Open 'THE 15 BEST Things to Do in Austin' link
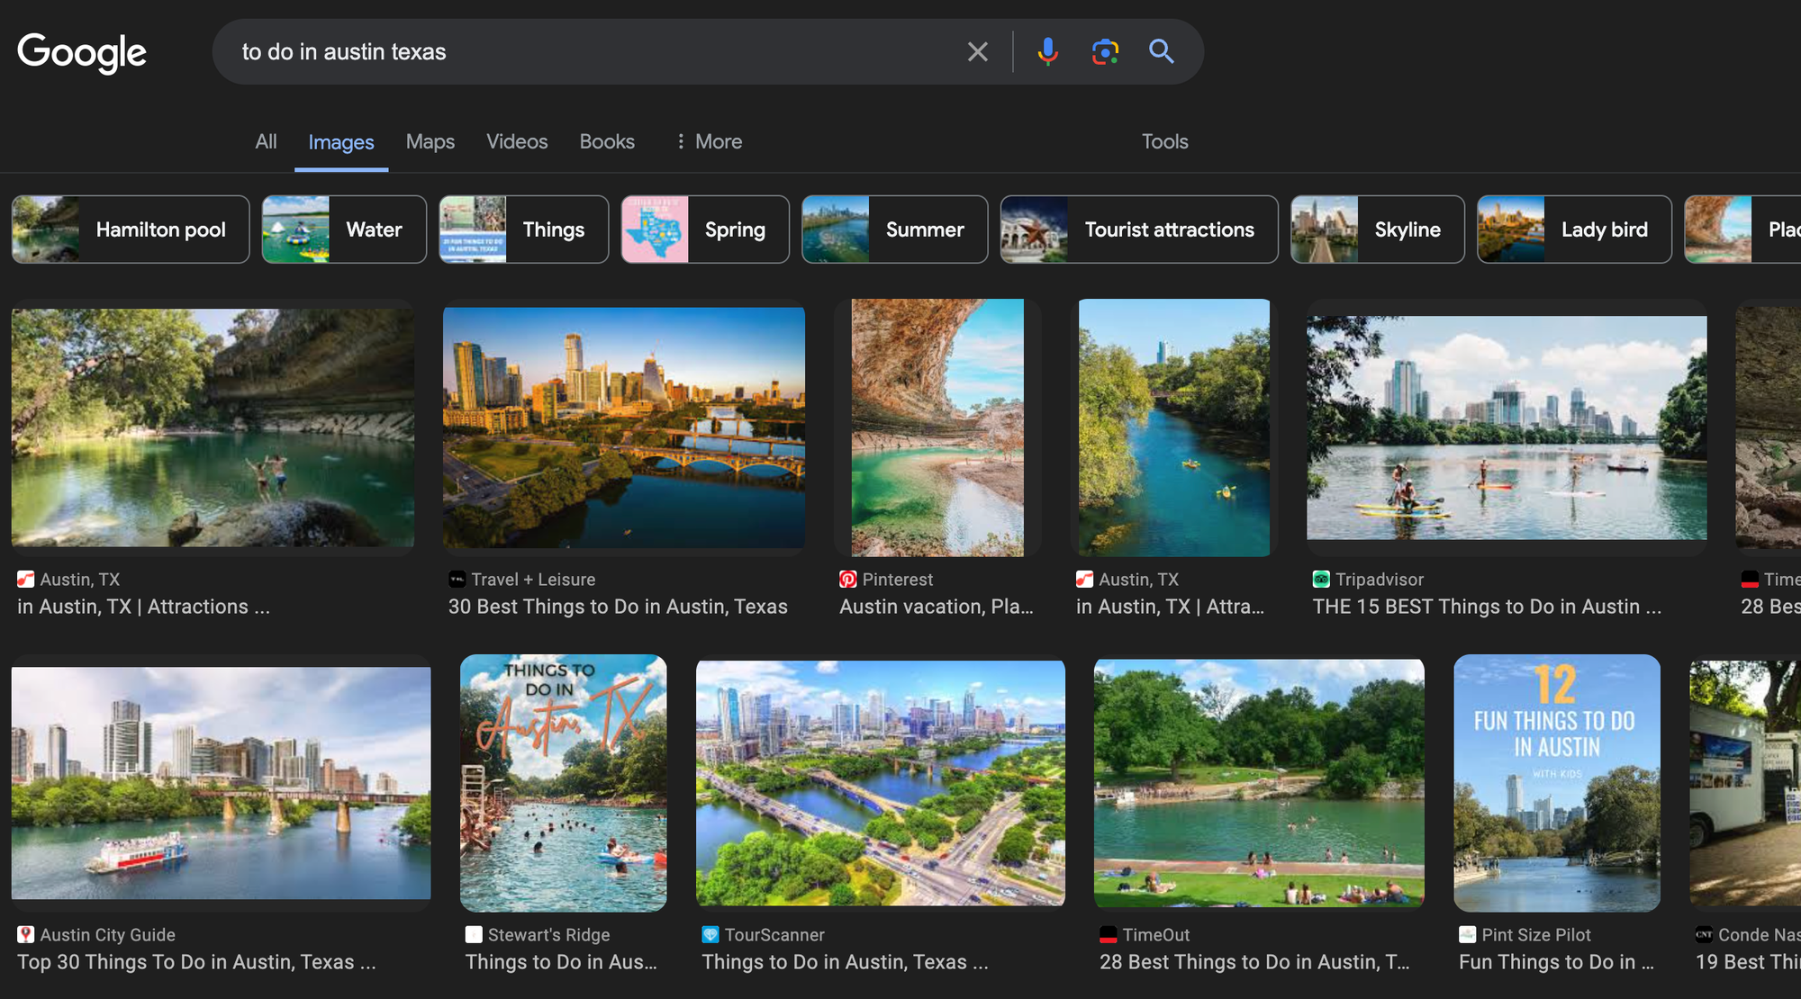 [1487, 607]
